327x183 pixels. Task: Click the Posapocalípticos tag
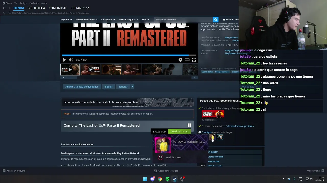coord(222,72)
